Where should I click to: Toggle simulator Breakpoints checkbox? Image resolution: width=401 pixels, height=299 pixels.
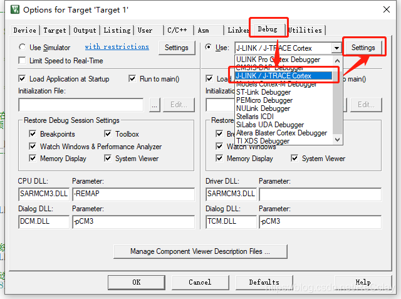tap(33, 134)
